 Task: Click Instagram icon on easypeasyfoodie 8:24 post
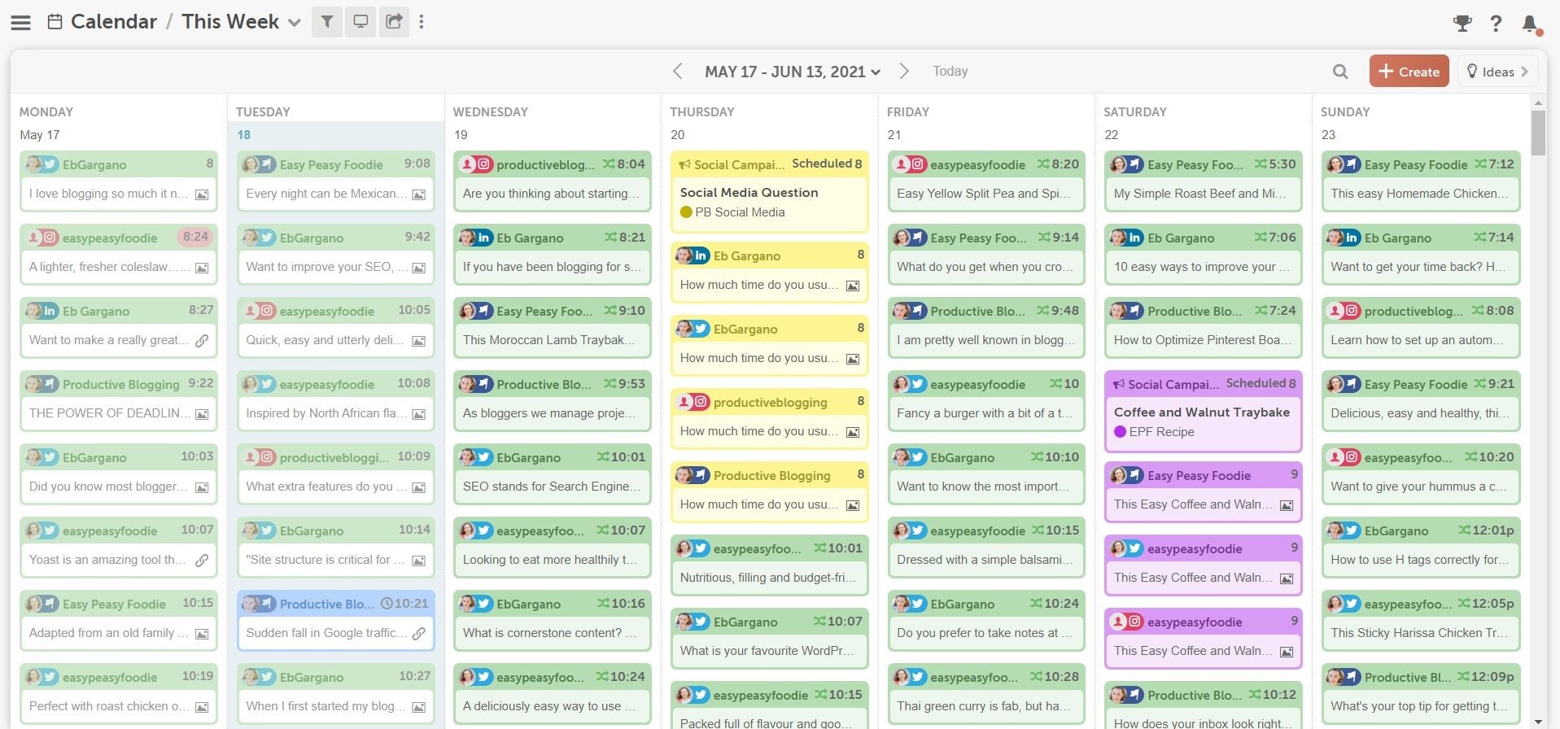point(50,238)
